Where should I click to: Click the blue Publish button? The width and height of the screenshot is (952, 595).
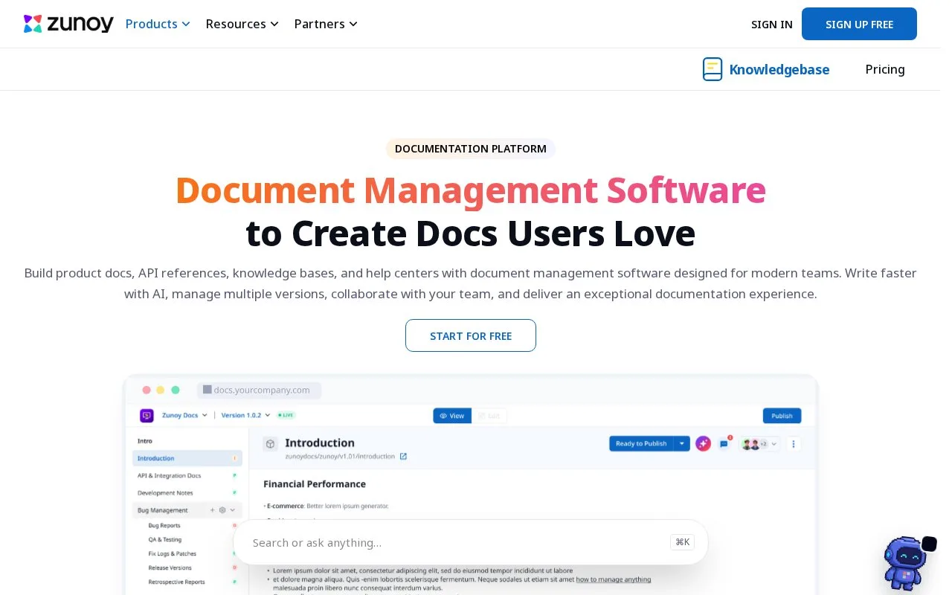click(782, 416)
